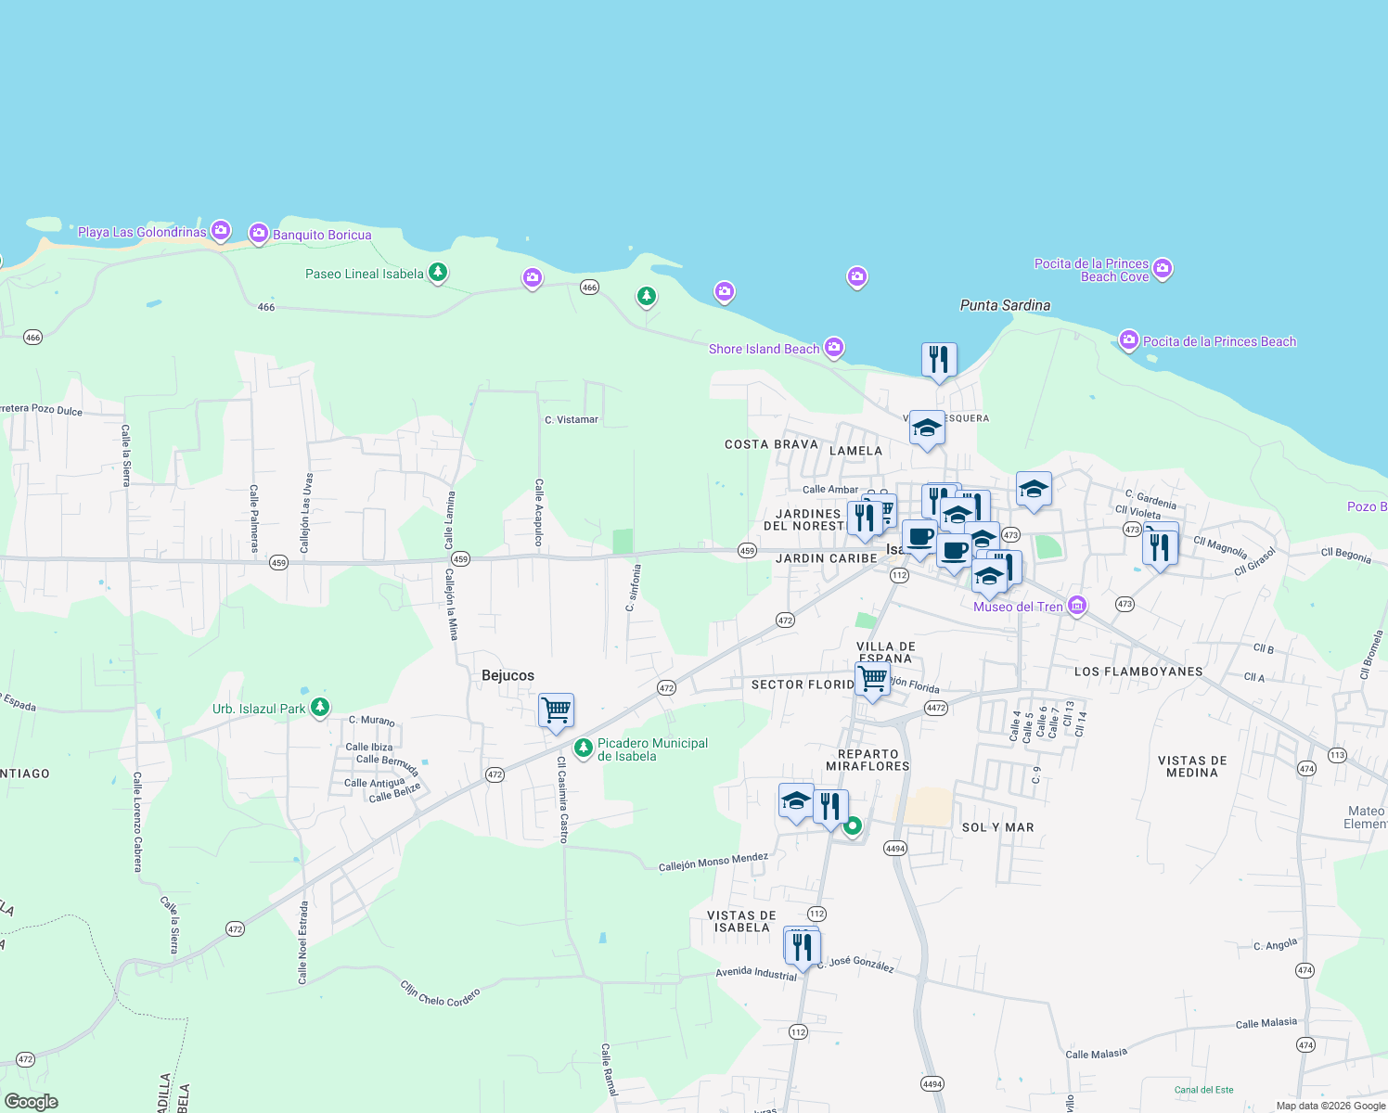Open the camera icon at Shore Island Beach

click(x=834, y=348)
